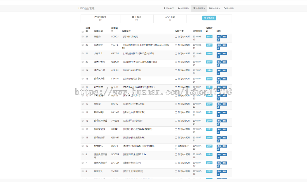
Task: Click the paperclip link icon for app ID 12
Action: 218,132
